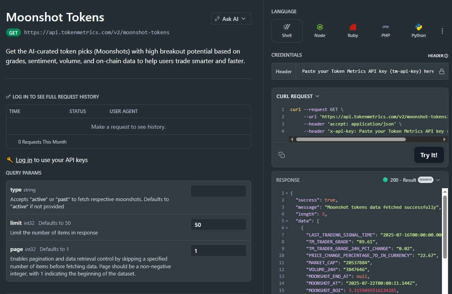Click the "length": 8 response line
This screenshot has width=452, height=294.
tap(311, 214)
